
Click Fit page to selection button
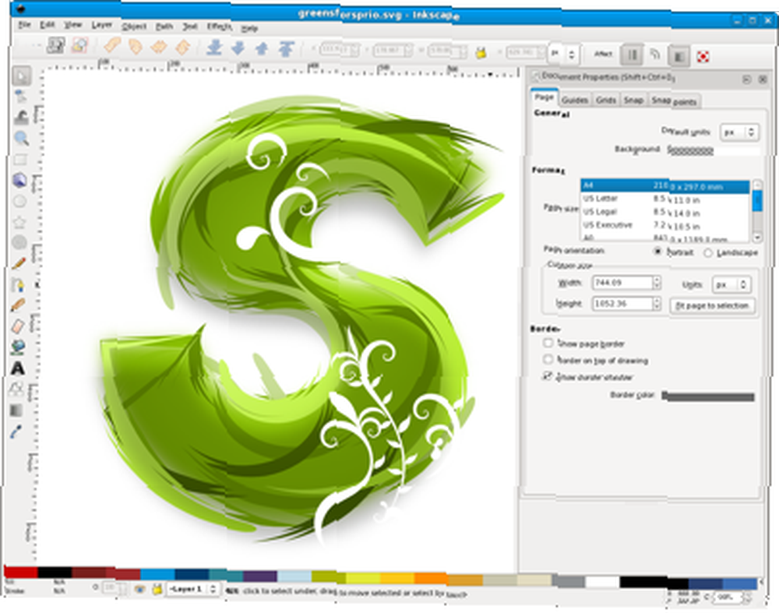pyautogui.click(x=713, y=305)
